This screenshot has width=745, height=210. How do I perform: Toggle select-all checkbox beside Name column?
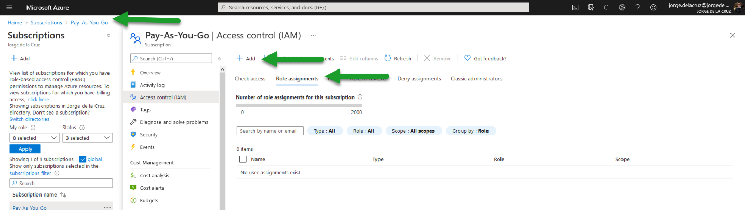tap(243, 159)
